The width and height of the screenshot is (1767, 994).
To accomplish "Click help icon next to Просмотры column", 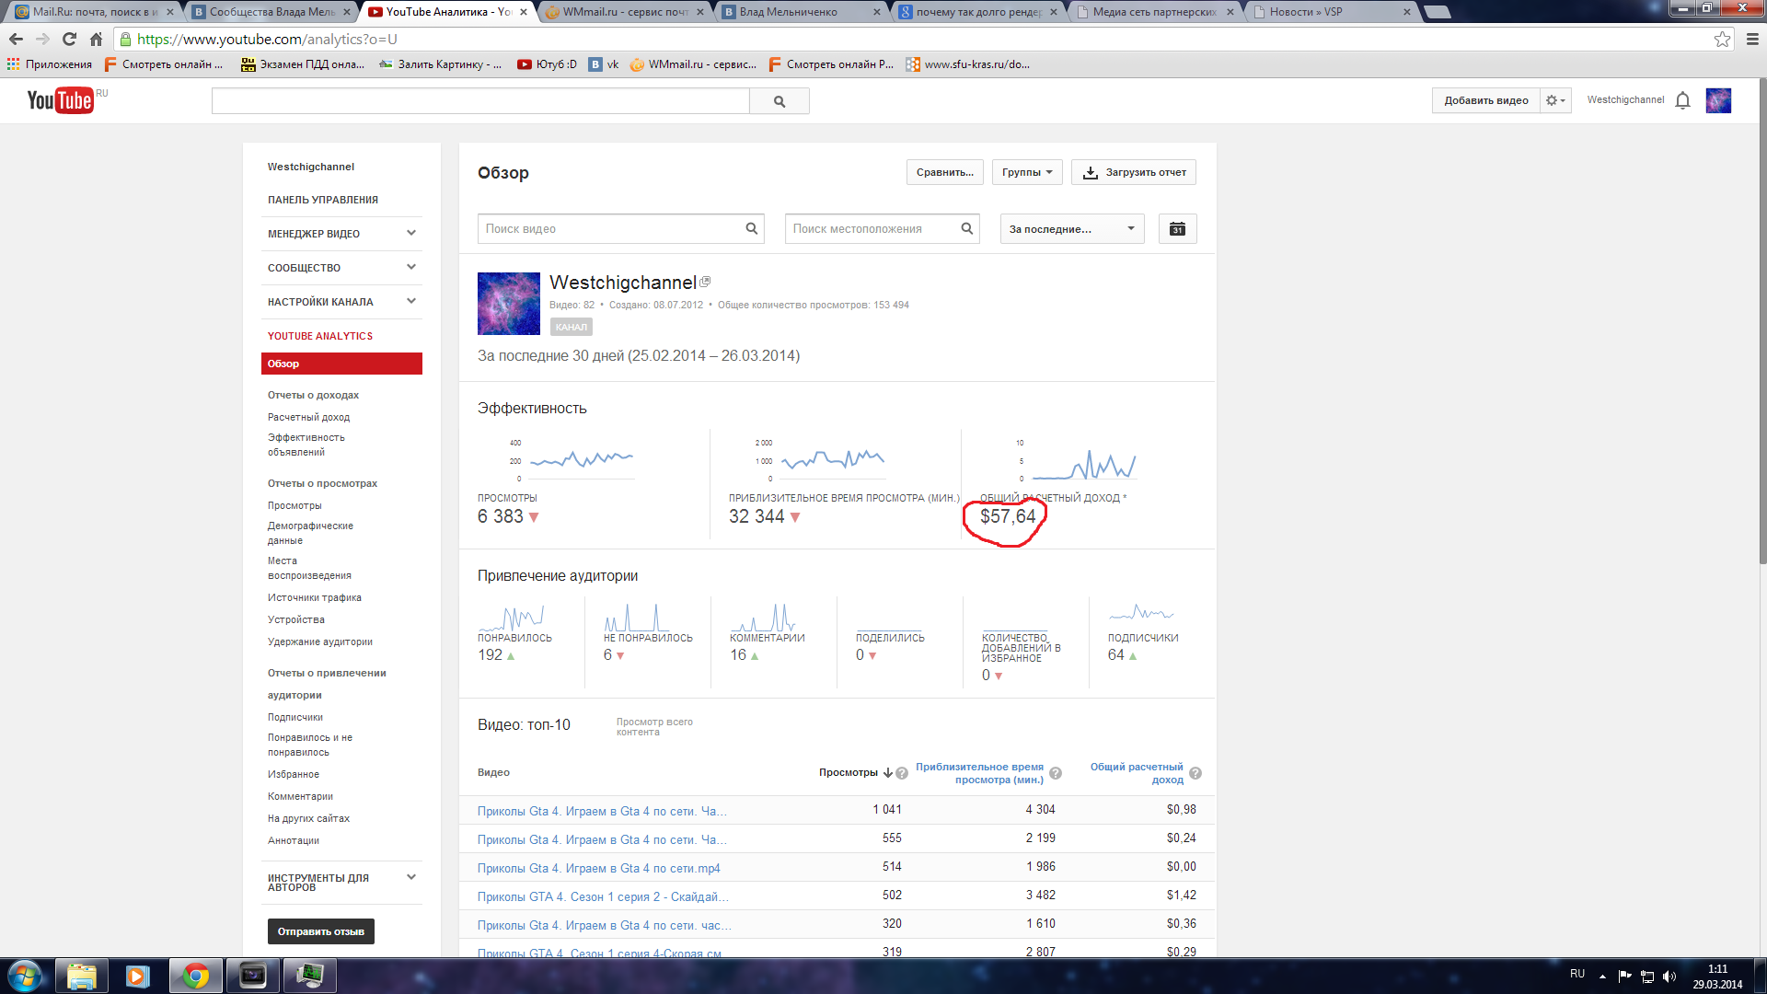I will (902, 773).
